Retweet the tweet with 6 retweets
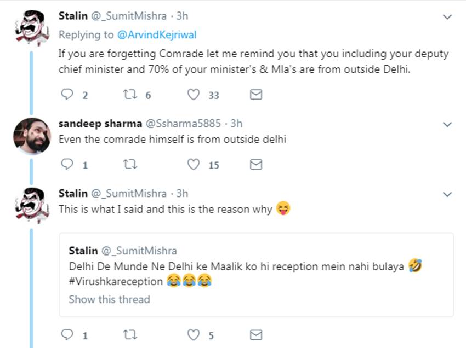 (130, 95)
